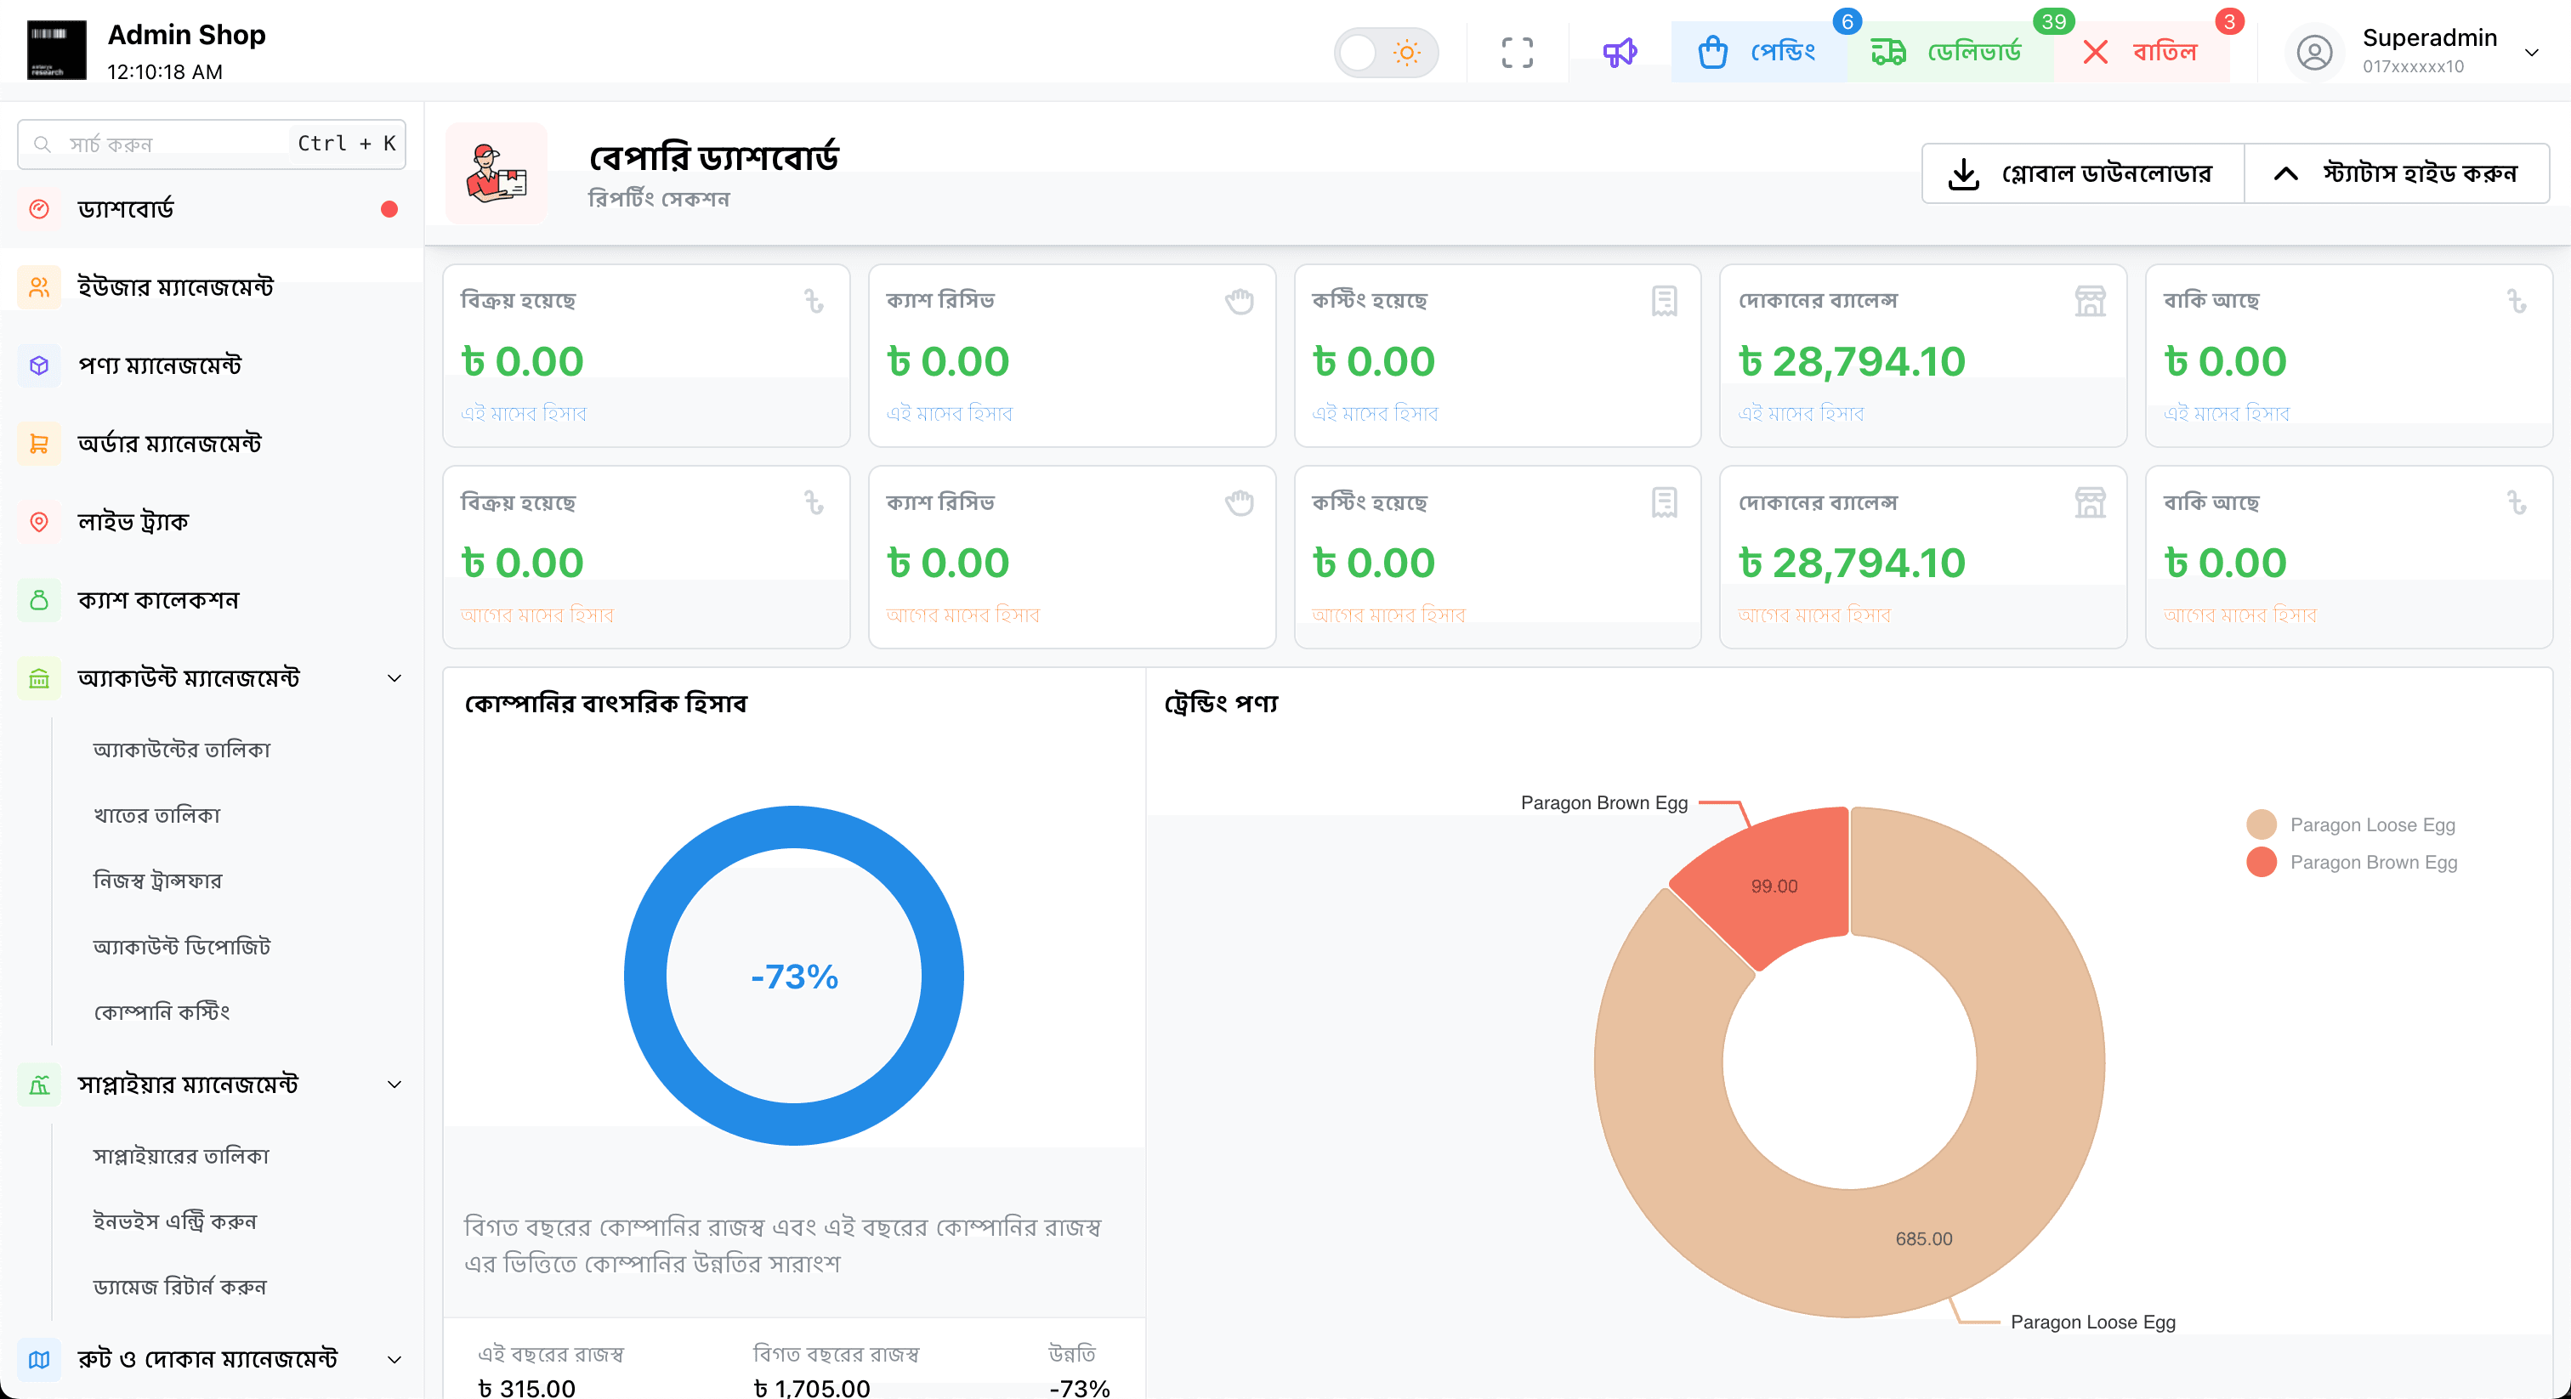The width and height of the screenshot is (2571, 1399).
Task: Collapse the account management menu chevron
Action: click(x=394, y=678)
